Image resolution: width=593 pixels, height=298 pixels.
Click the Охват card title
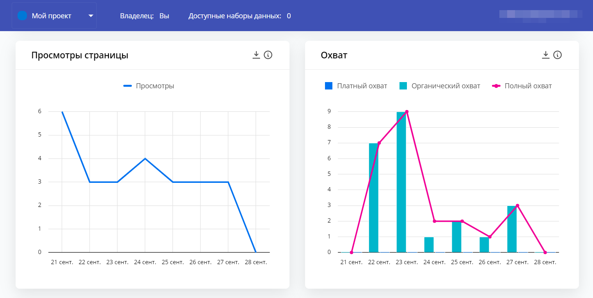(x=334, y=55)
